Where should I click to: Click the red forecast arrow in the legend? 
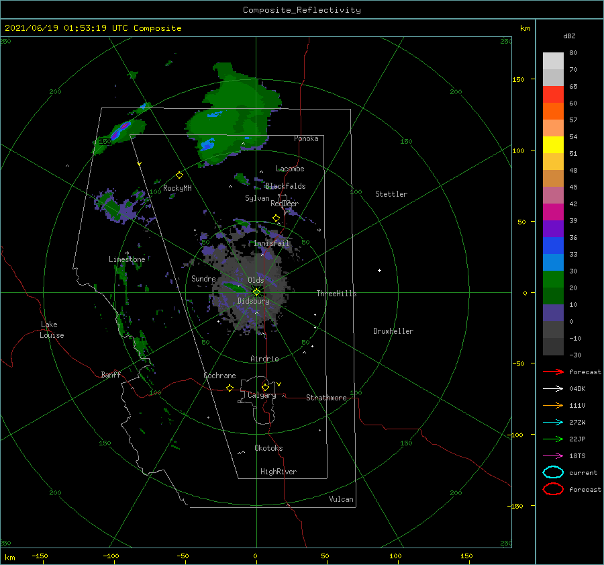(553, 372)
